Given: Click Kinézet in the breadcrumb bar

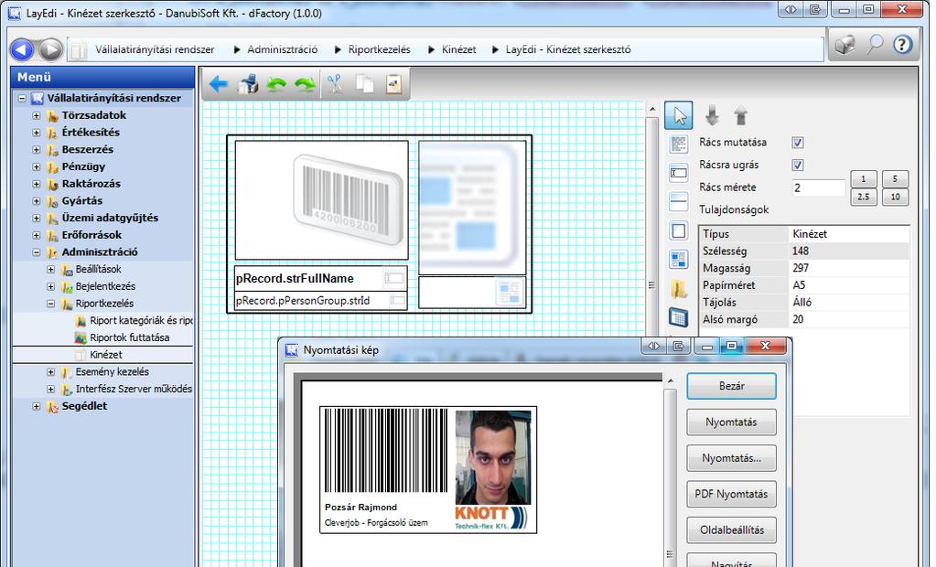Looking at the screenshot, I should coord(458,49).
